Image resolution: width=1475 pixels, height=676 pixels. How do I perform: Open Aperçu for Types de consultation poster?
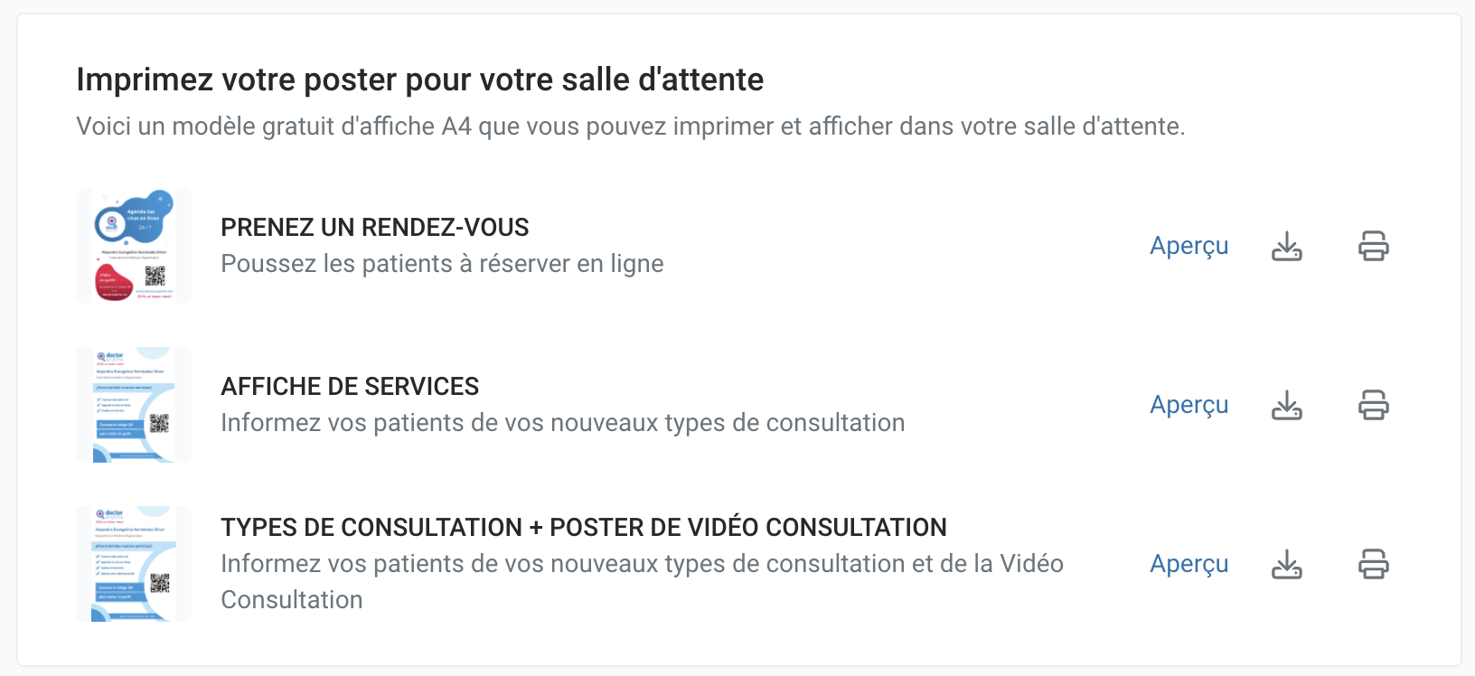tap(1188, 564)
